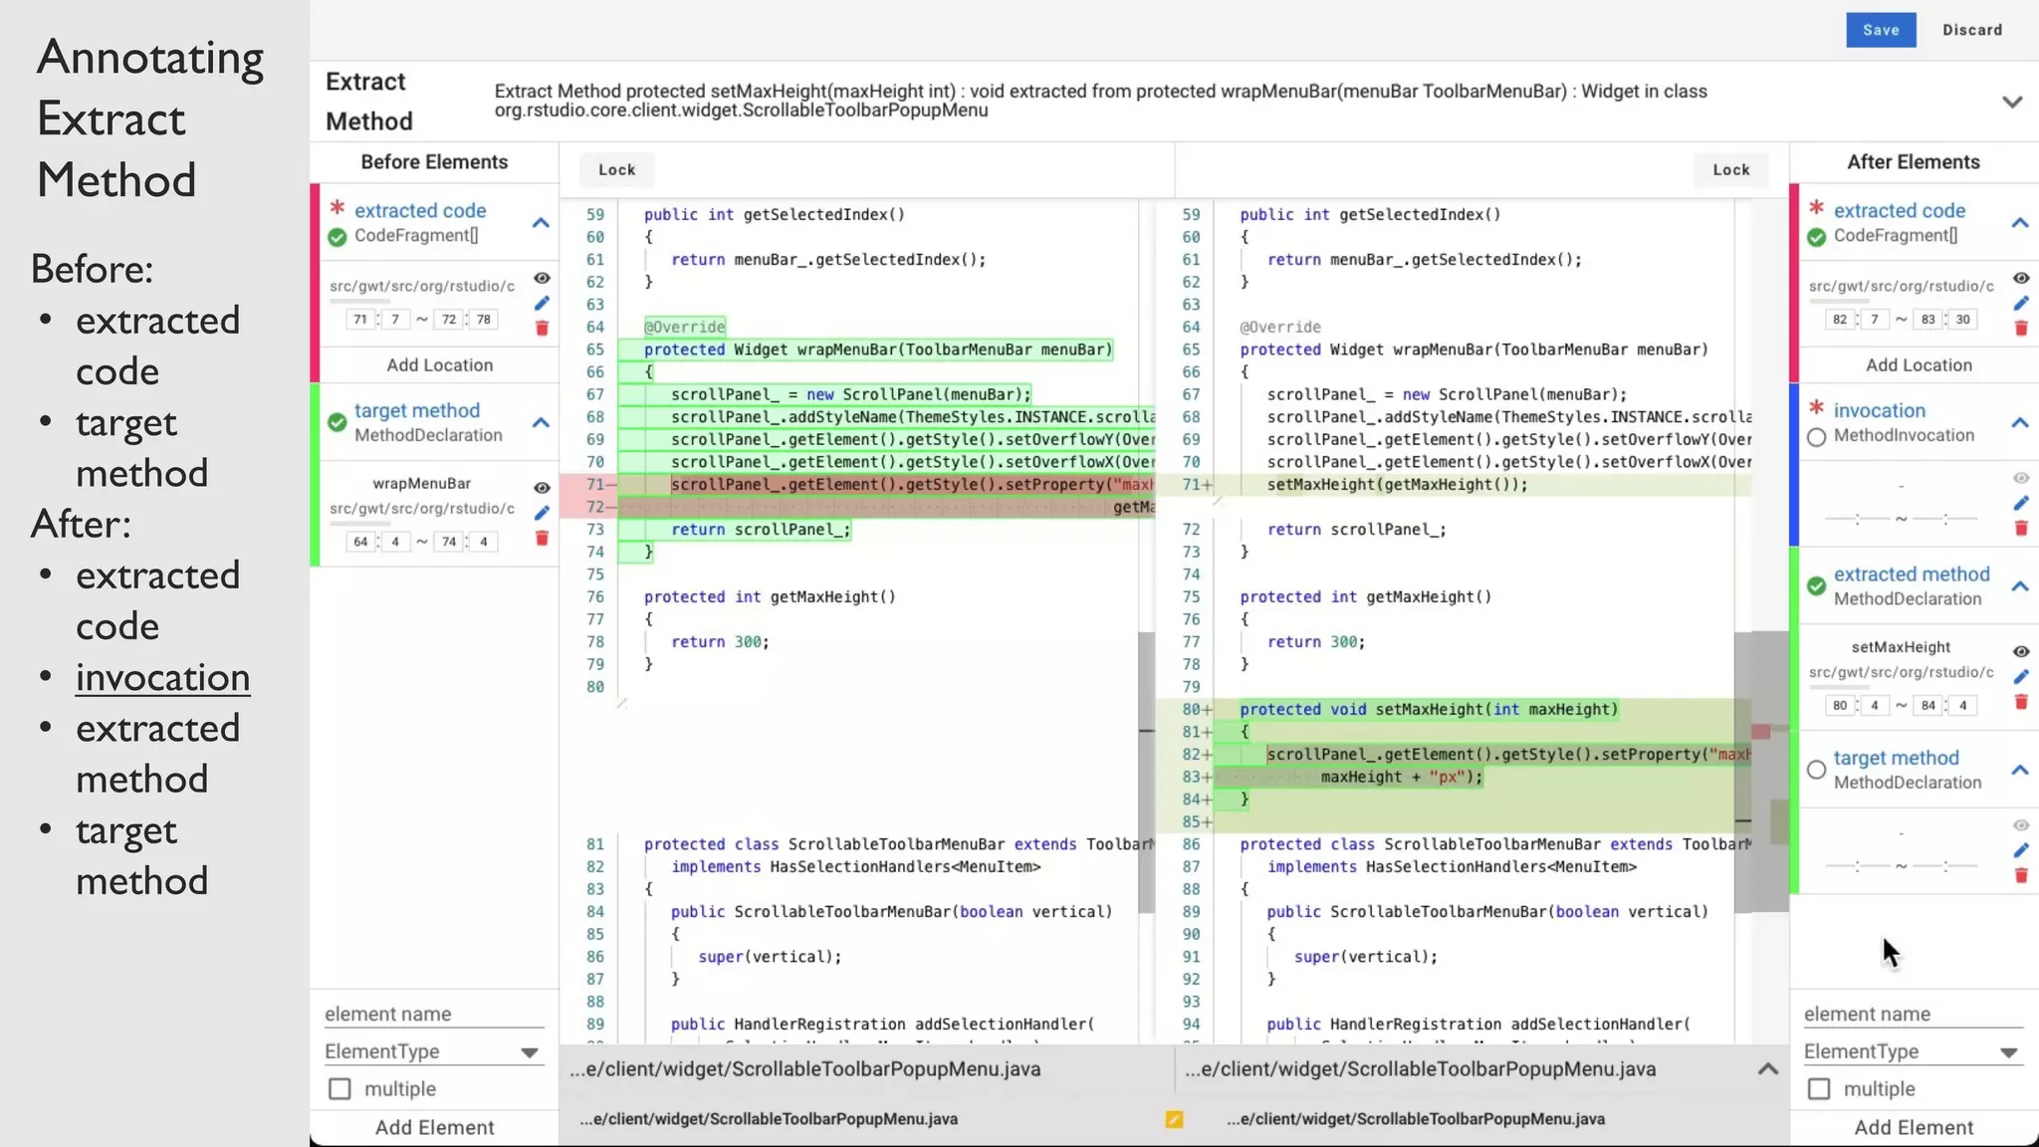Select the invocation element radio circle
Viewport: 2039px width, 1147px height.
(x=1816, y=437)
